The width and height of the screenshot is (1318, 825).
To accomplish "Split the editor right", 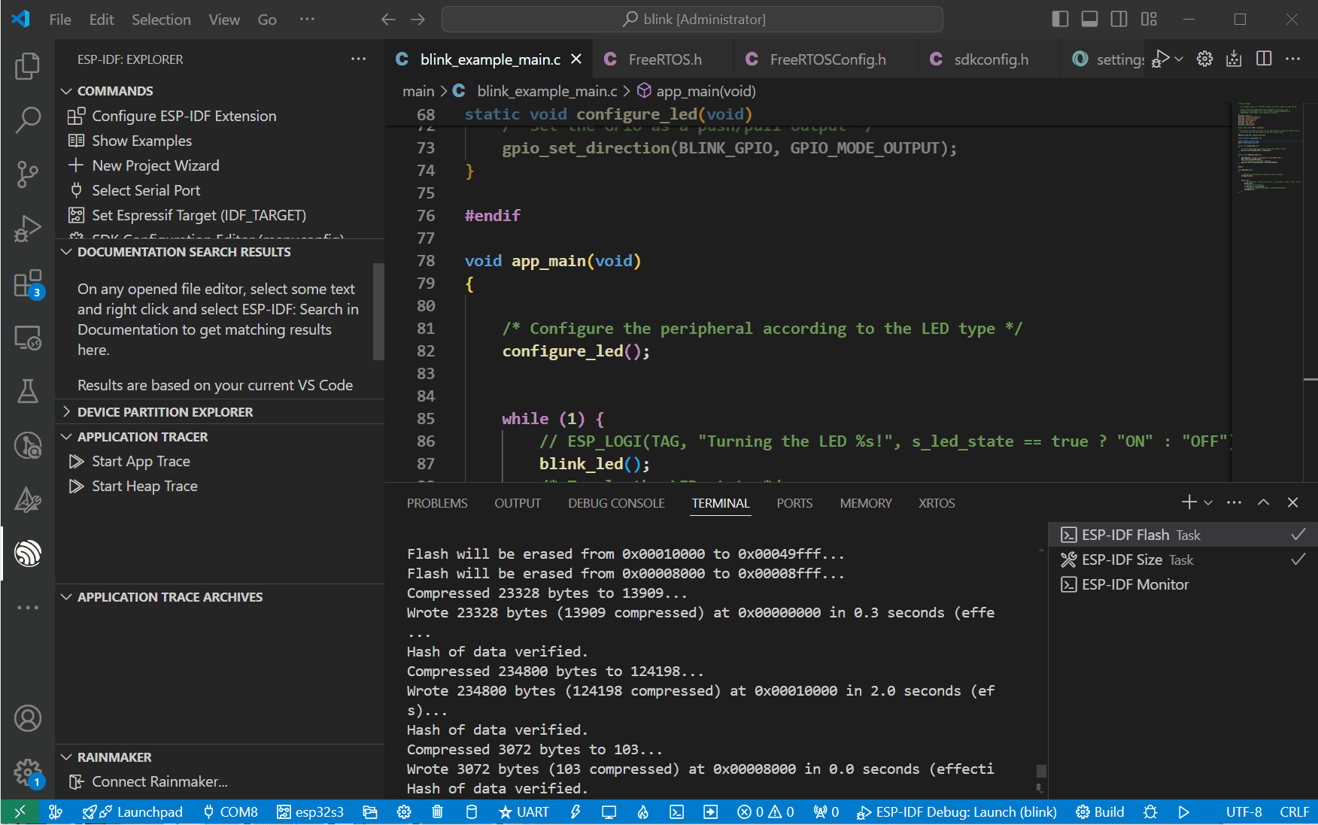I will click(x=1264, y=59).
